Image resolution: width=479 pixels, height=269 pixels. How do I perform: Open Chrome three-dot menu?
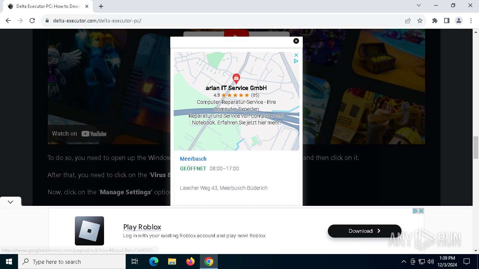[471, 21]
